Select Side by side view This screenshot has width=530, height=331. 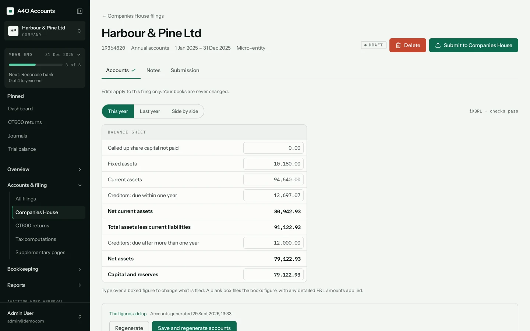(185, 111)
